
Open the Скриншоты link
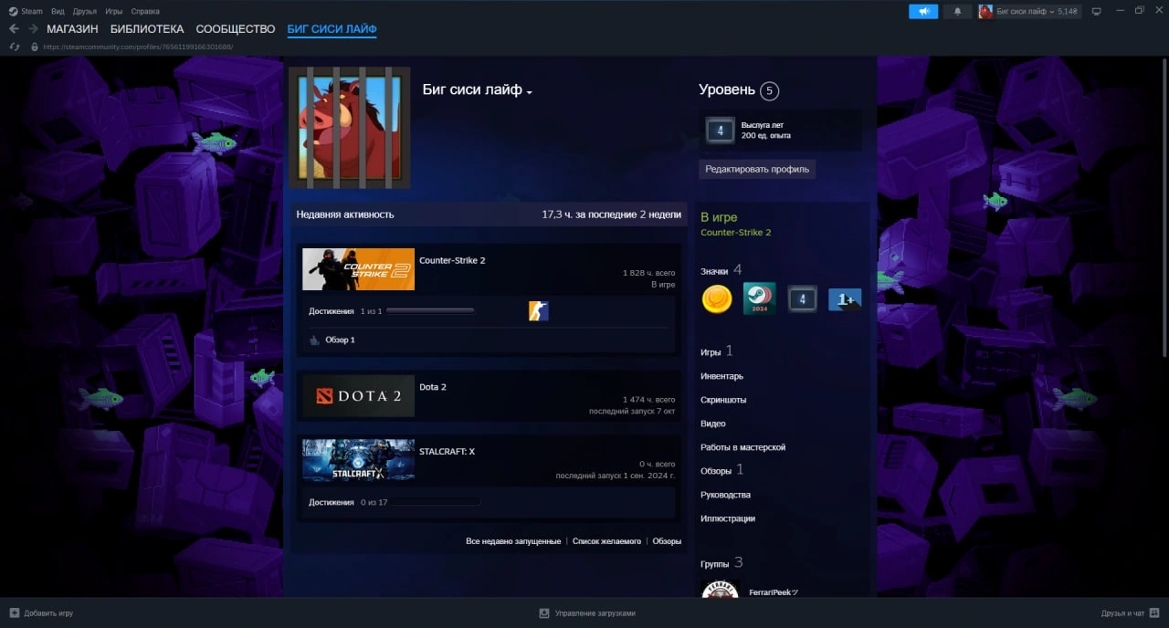[723, 400]
